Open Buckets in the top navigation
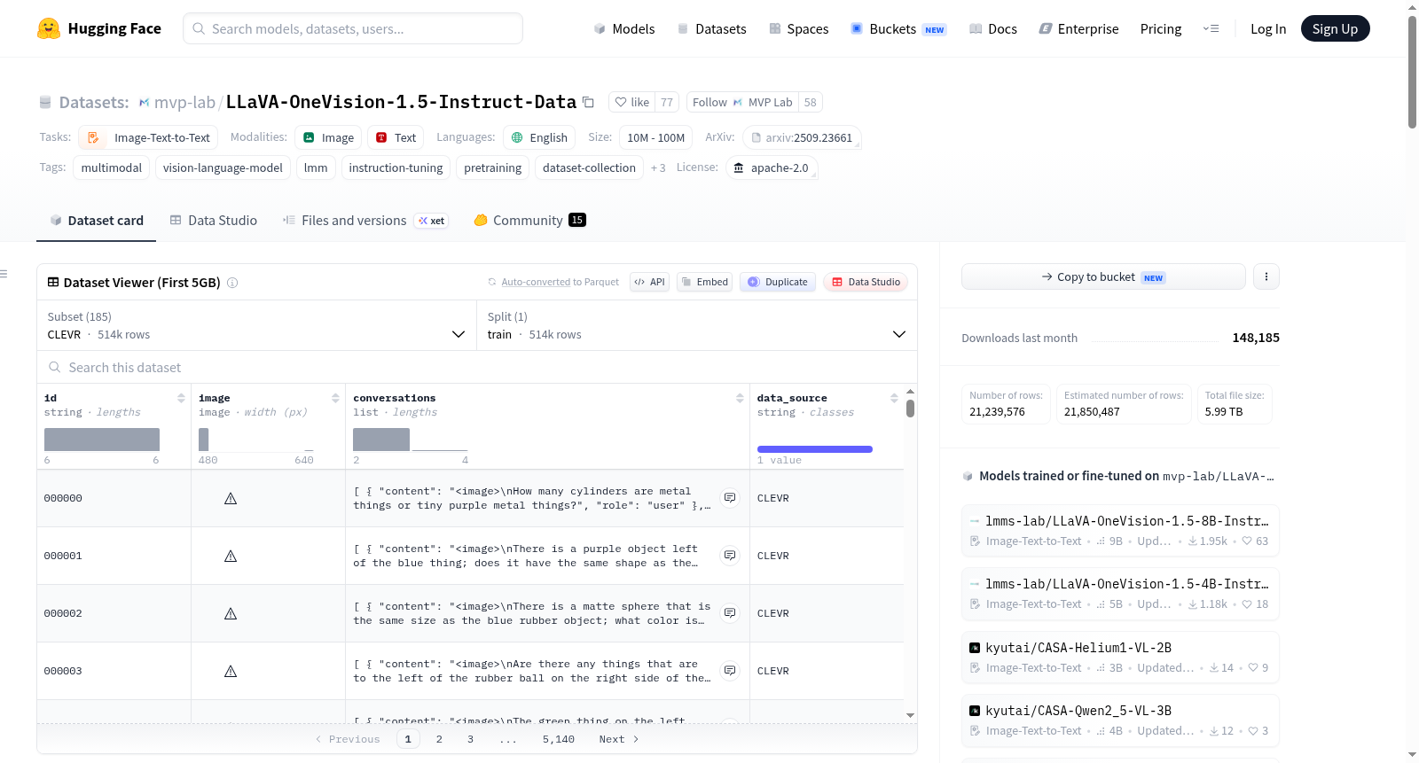The width and height of the screenshot is (1419, 763). [x=898, y=28]
